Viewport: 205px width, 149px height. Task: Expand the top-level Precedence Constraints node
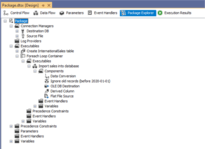(x=11, y=126)
